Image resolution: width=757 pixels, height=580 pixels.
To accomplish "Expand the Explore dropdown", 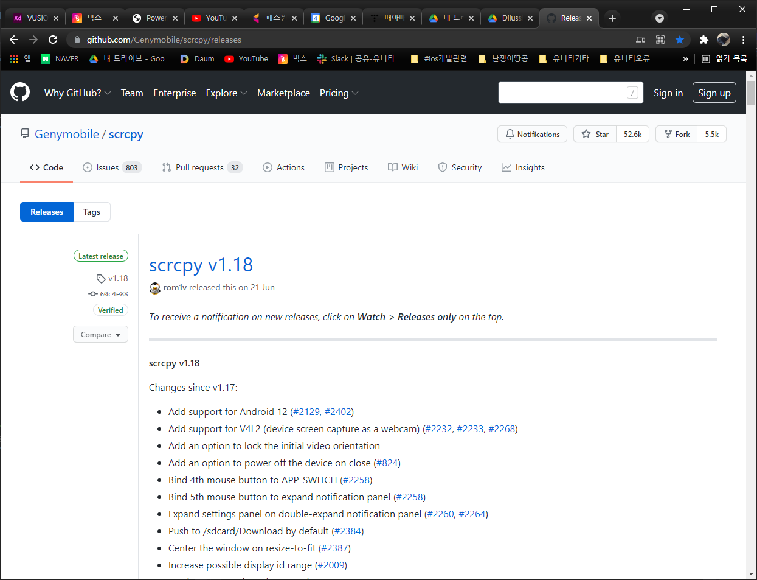I will pos(226,93).
